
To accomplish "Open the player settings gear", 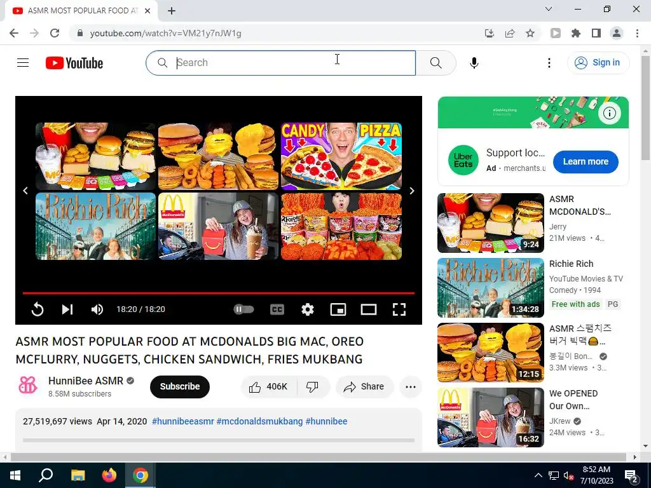I will click(x=308, y=309).
